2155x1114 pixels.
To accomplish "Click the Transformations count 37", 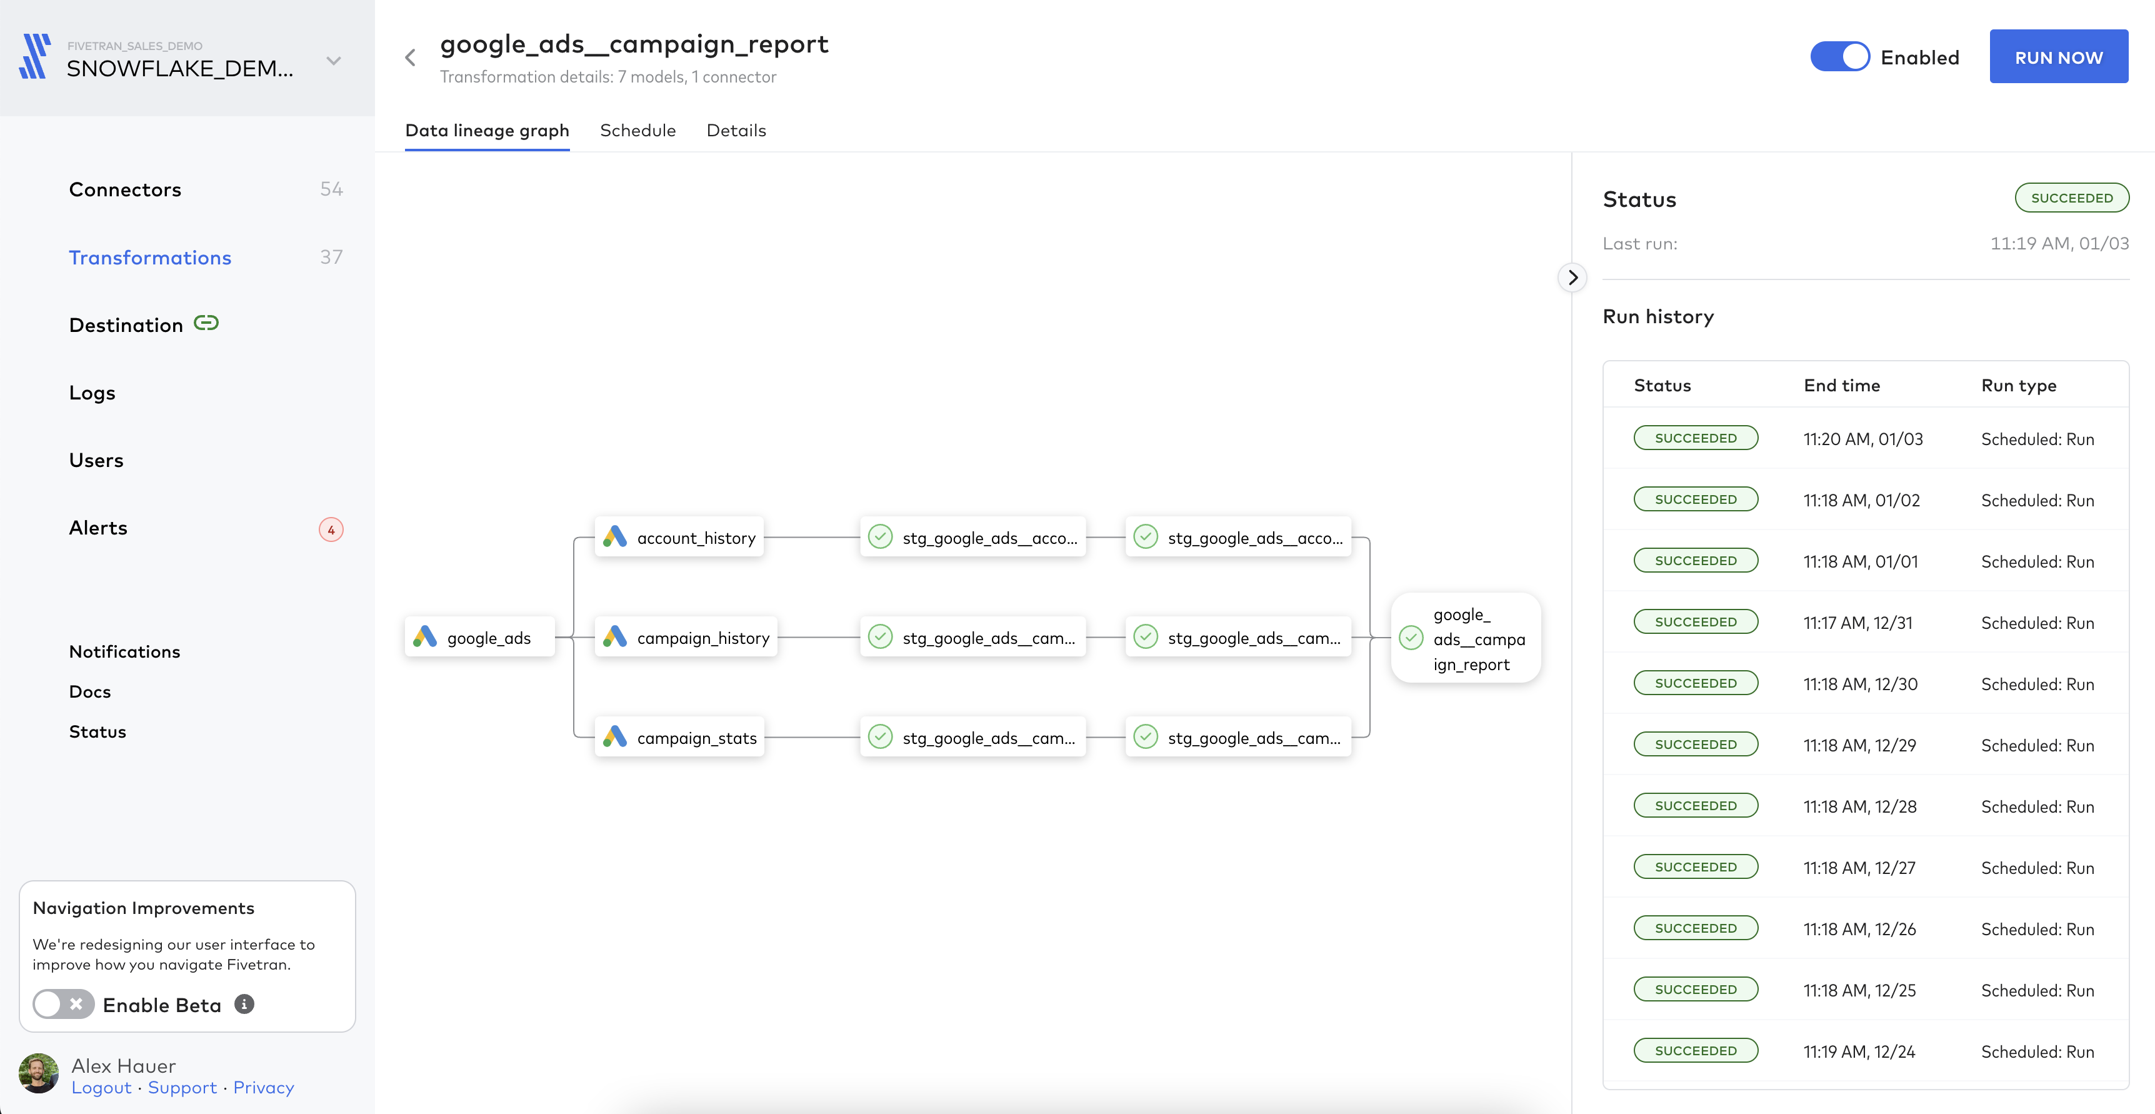I will coord(331,257).
